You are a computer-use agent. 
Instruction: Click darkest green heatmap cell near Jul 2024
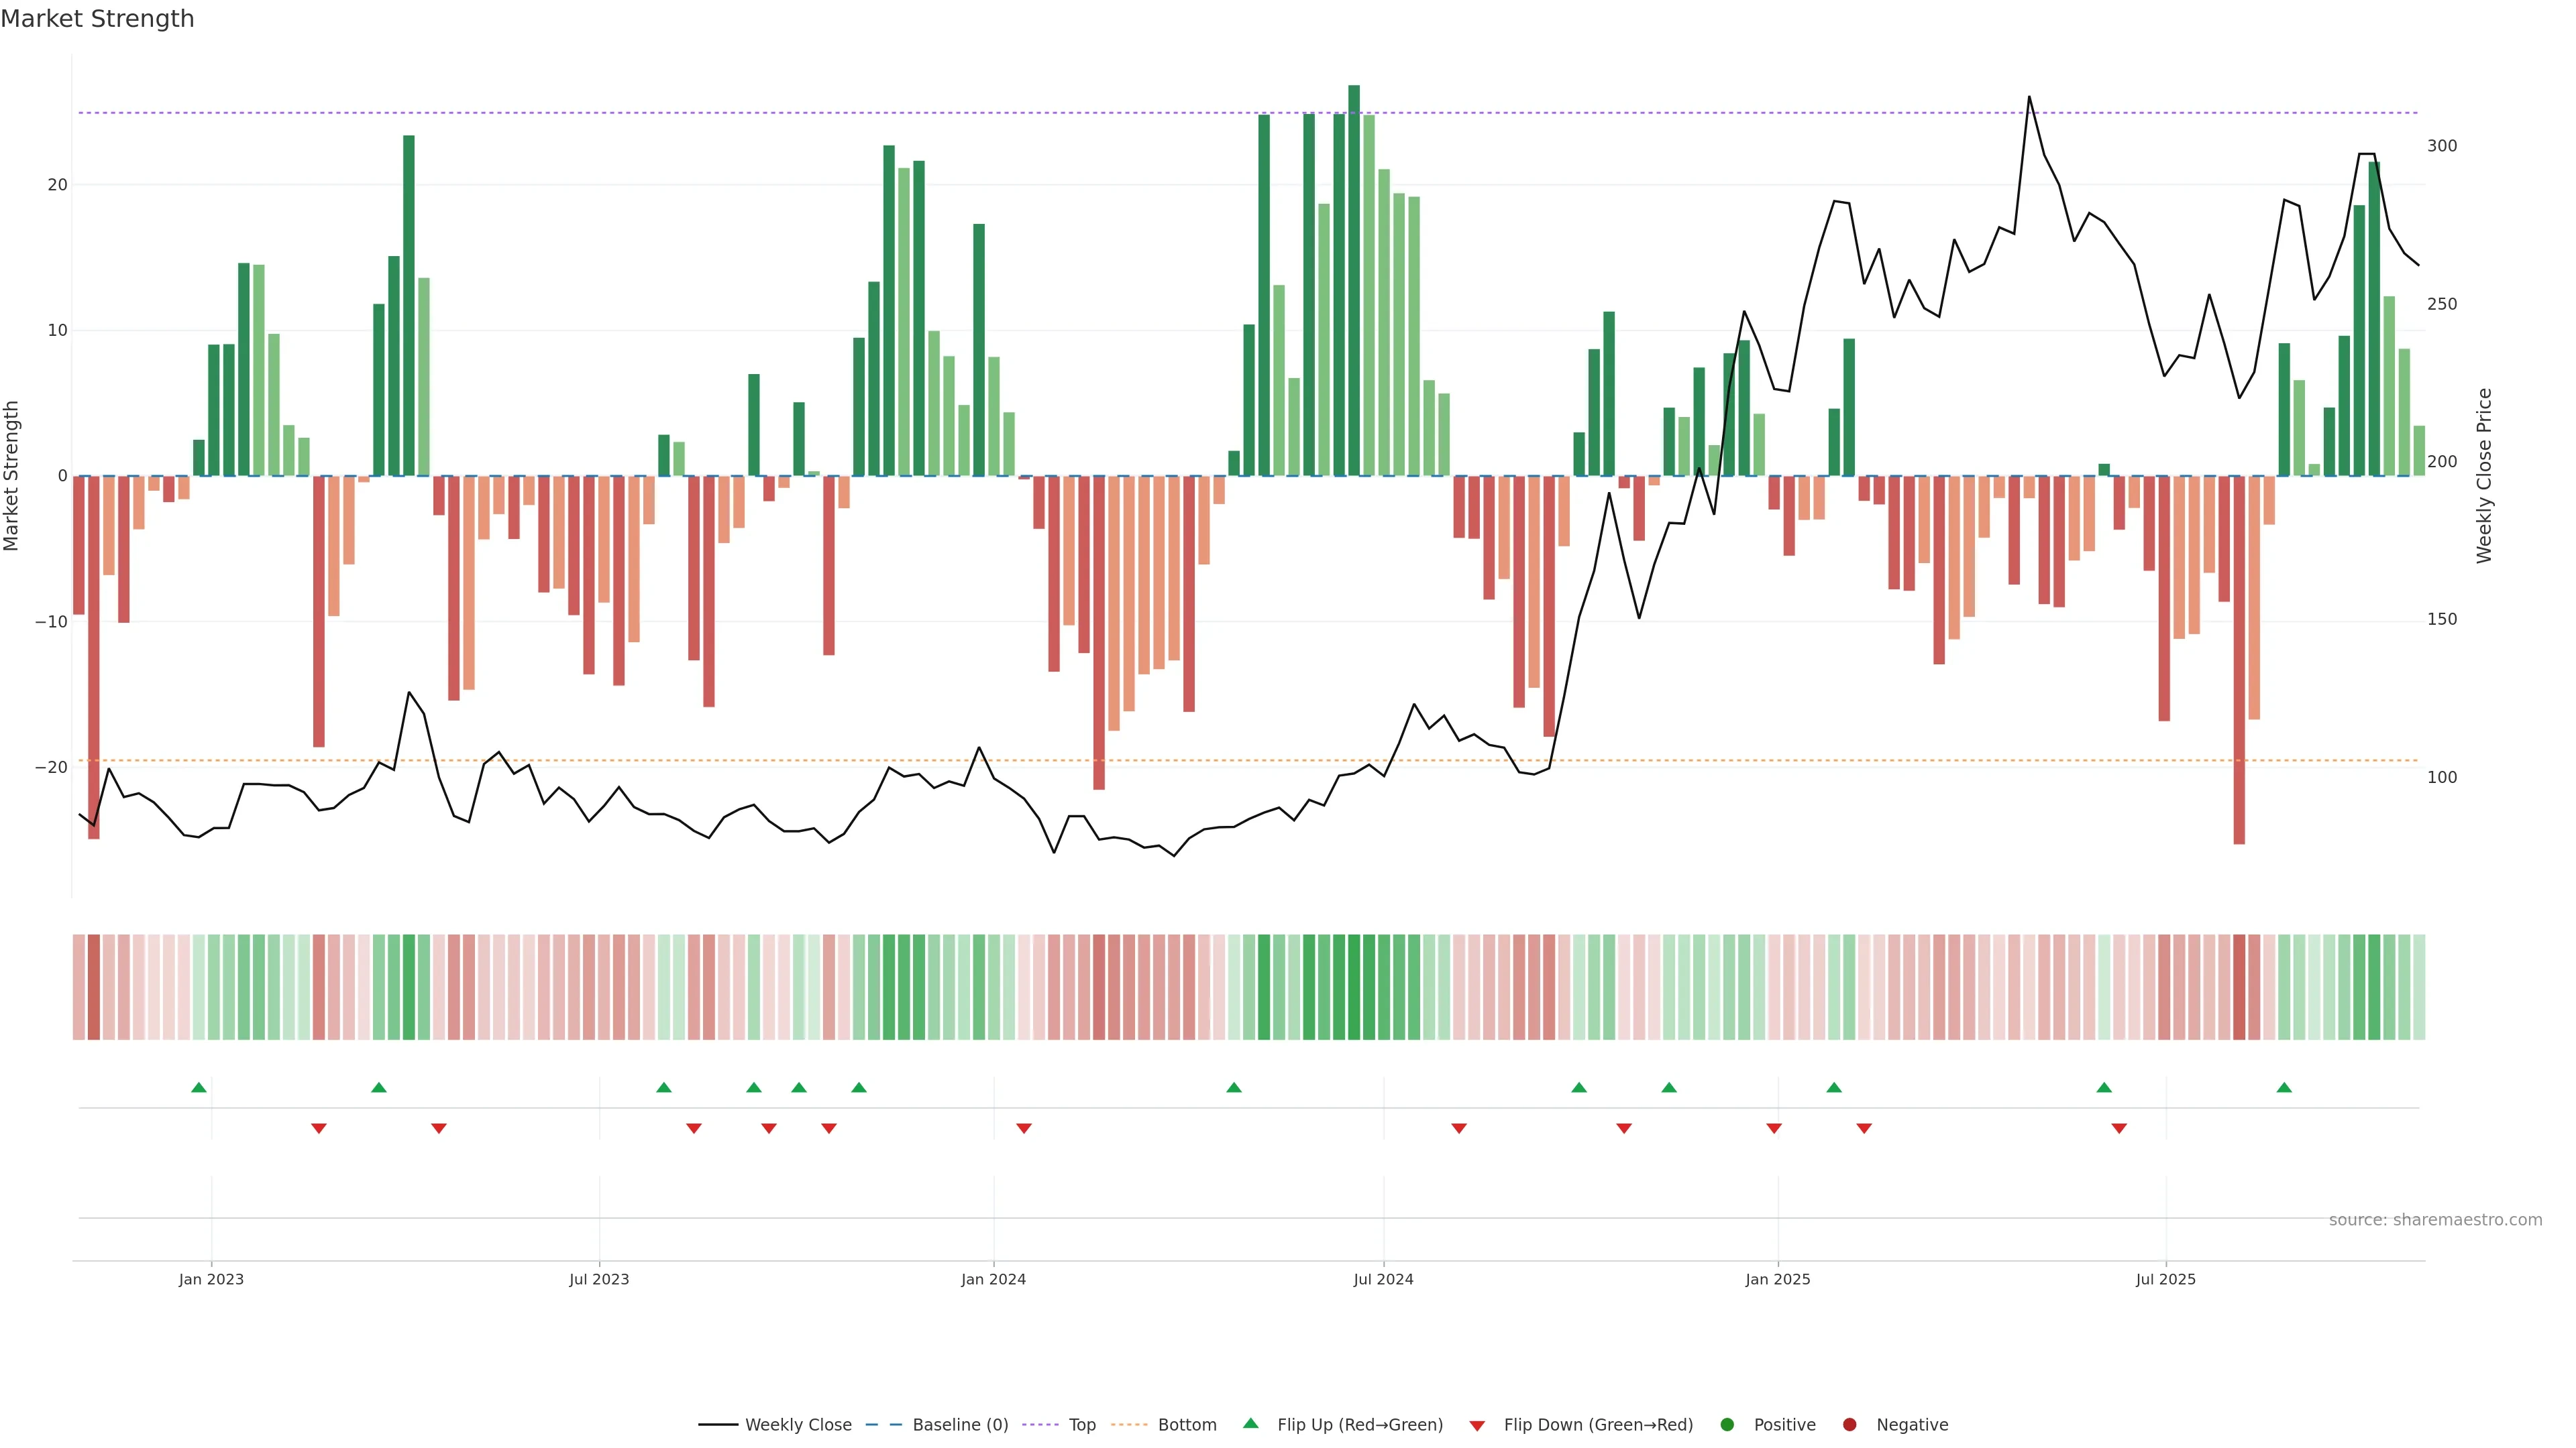click(1354, 987)
